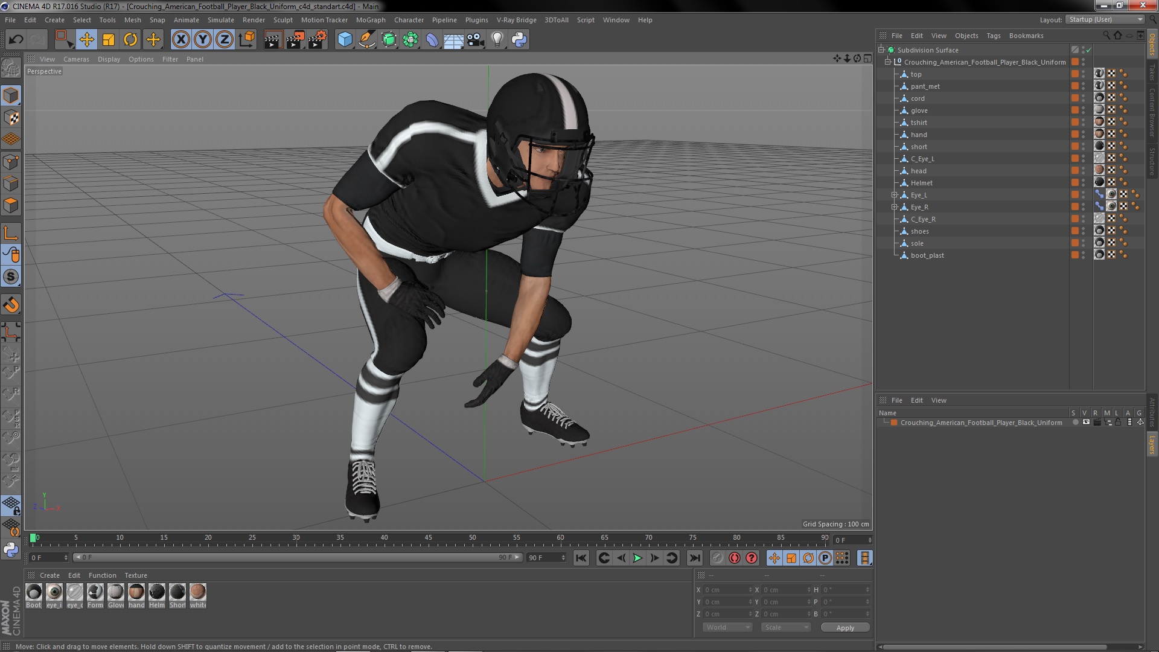Add a Cube primitive object

pos(345,40)
